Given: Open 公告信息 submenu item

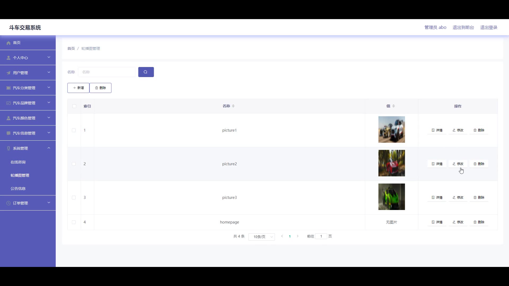Looking at the screenshot, I should tap(18, 189).
